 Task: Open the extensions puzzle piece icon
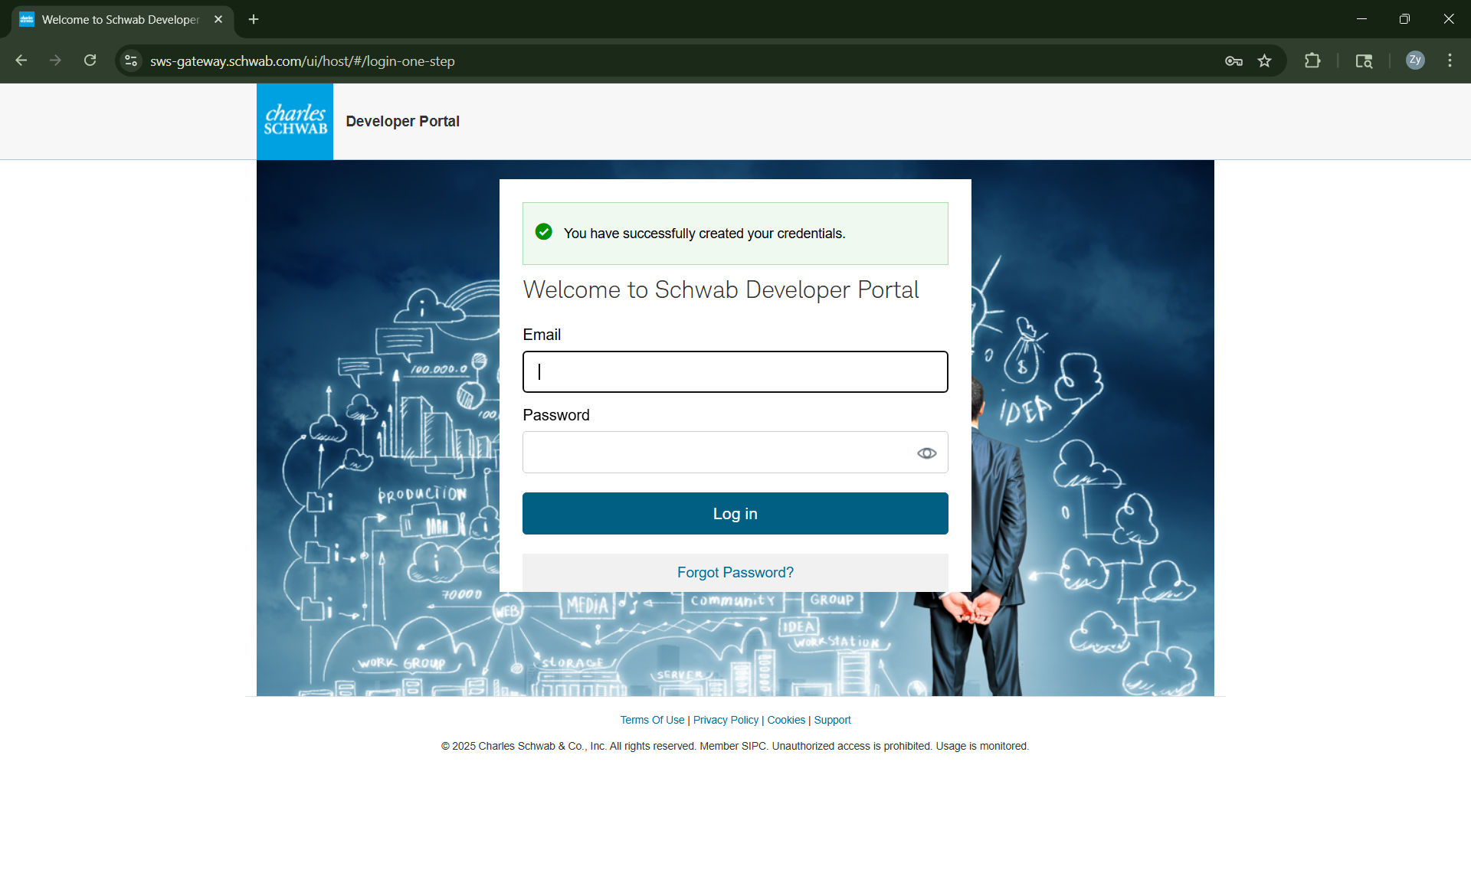pos(1312,60)
